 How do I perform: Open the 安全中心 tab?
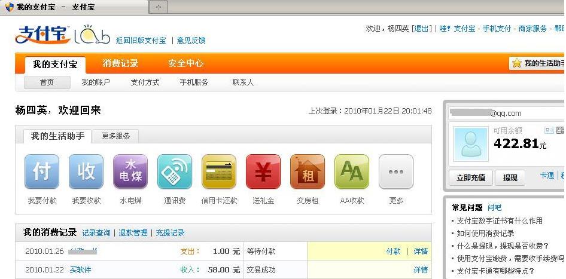[x=185, y=63]
